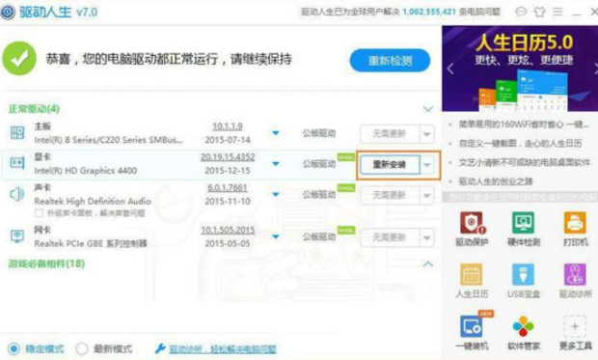The height and width of the screenshot is (360, 598).
Task: Click 无需更新 button for 网卡
Action: pyautogui.click(x=390, y=237)
